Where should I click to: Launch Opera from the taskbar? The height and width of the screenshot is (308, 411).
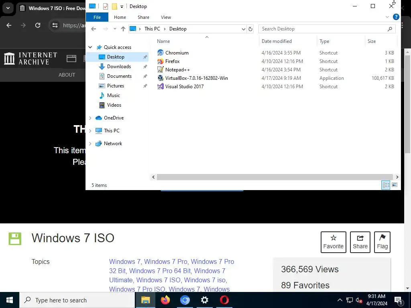(x=224, y=300)
